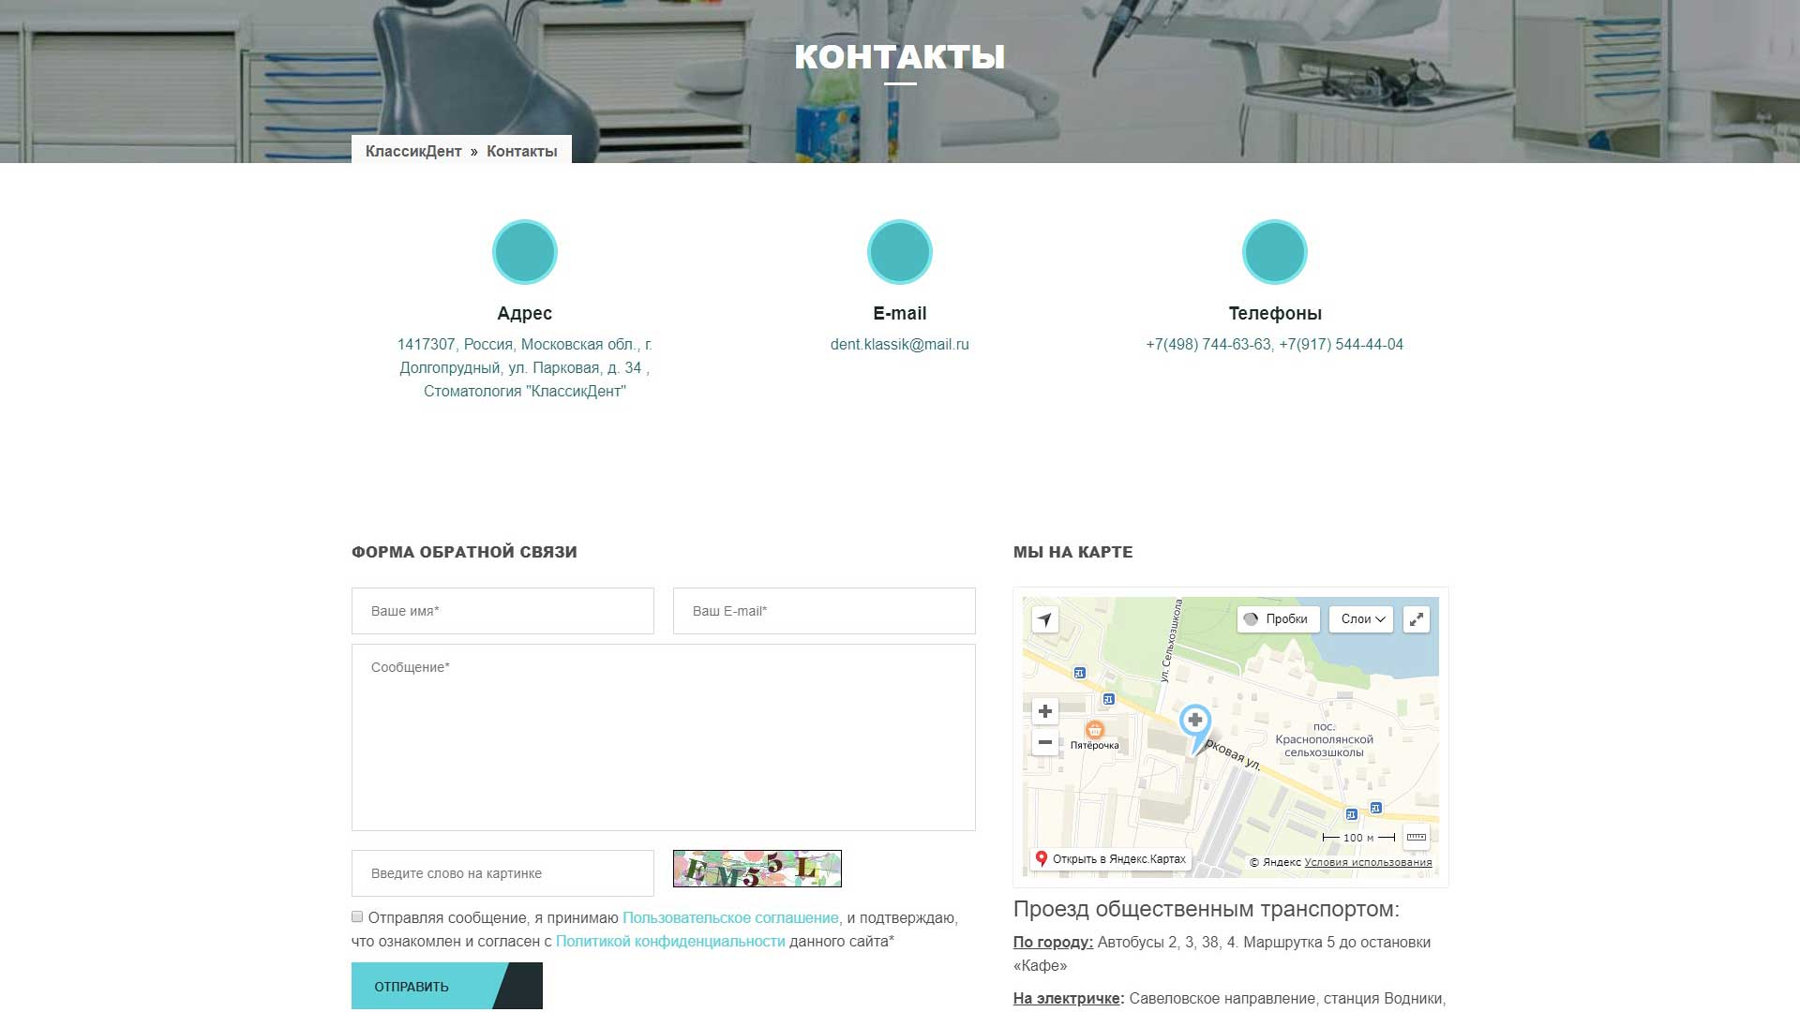Open the map in Яндекс.Карты
Image resolution: width=1800 pixels, height=1012 pixels.
point(1110,859)
